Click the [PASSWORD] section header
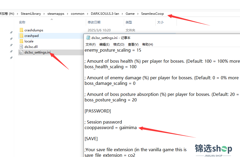This screenshot has width=240, height=157. point(98,111)
